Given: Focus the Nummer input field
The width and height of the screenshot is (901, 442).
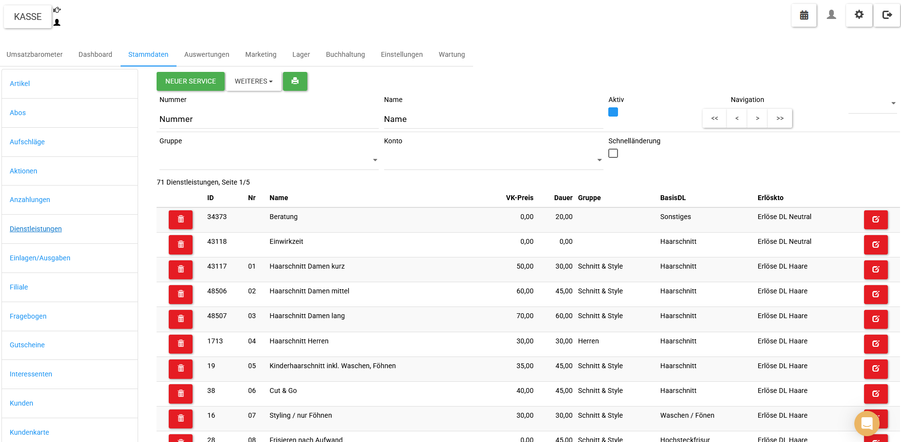Looking at the screenshot, I should pyautogui.click(x=267, y=119).
